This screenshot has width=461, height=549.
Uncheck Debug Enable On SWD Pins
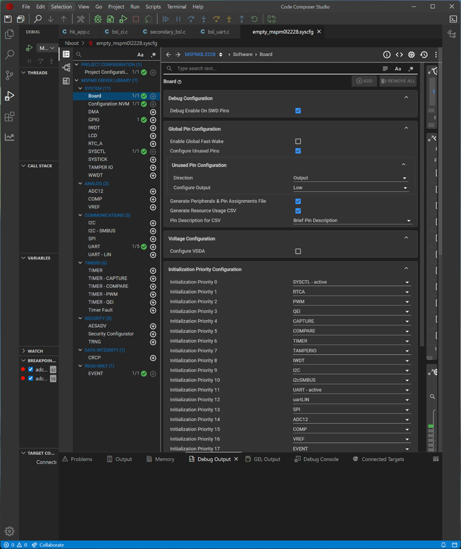[298, 111]
